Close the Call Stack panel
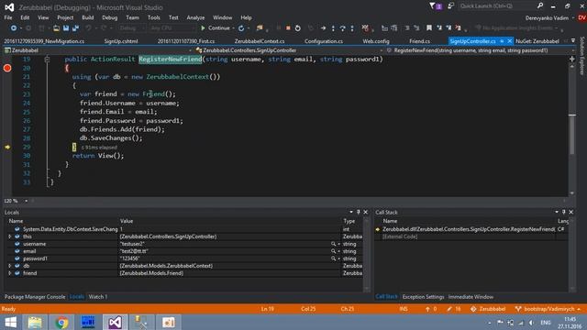This screenshot has height=330, width=587. (x=570, y=212)
